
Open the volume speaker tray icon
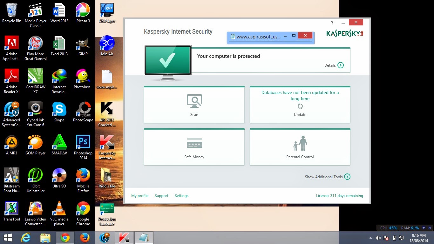[x=378, y=238]
